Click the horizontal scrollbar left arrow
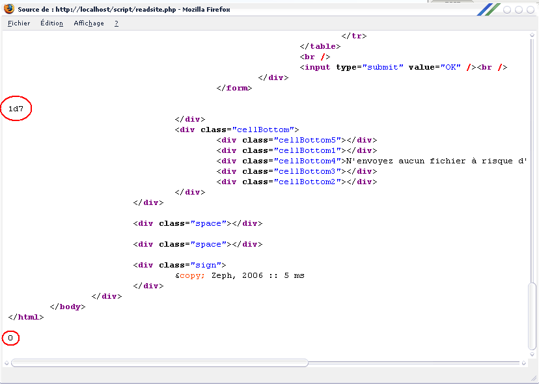Image resolution: width=539 pixels, height=384 pixels. tap(7, 363)
